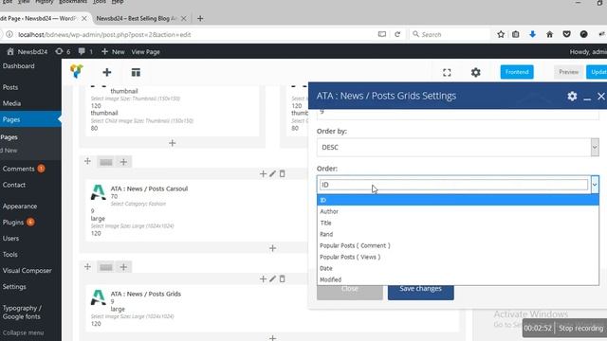Go to browser home icon

tap(549, 34)
